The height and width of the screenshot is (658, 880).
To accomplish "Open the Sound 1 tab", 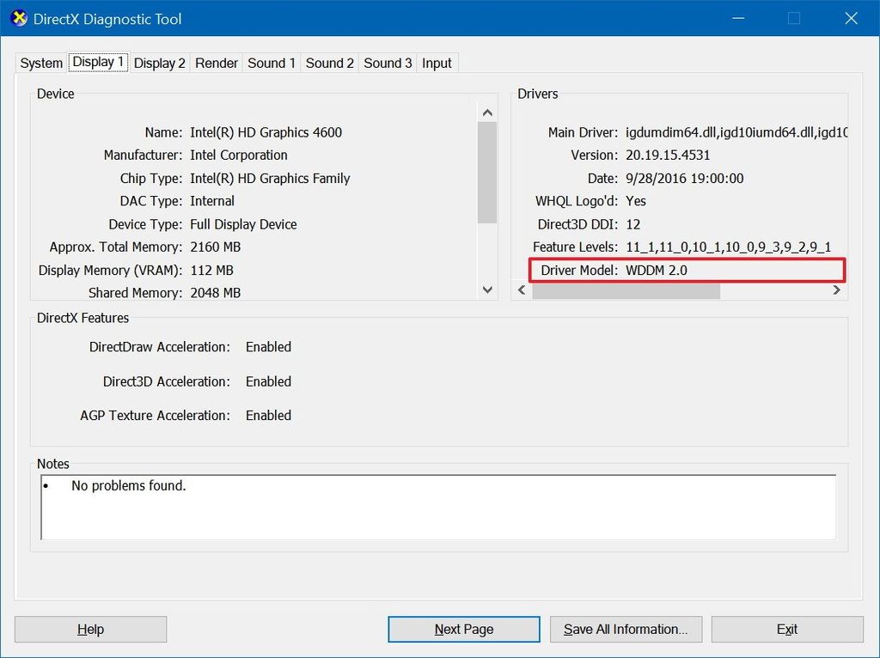I will (271, 63).
